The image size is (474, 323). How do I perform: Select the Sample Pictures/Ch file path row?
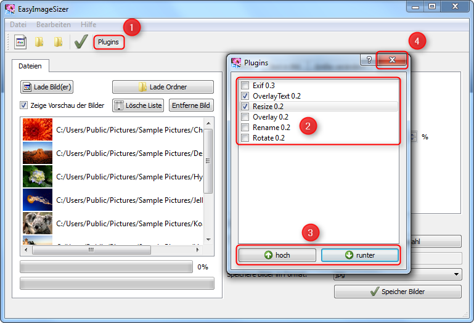[112, 129]
